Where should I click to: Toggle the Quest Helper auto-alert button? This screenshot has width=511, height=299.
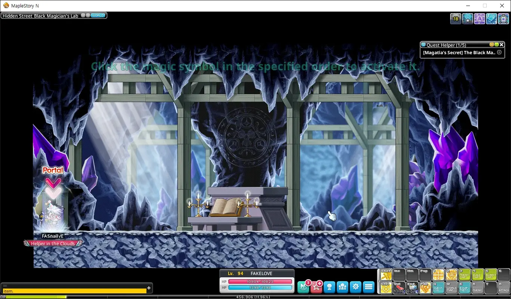pos(492,45)
